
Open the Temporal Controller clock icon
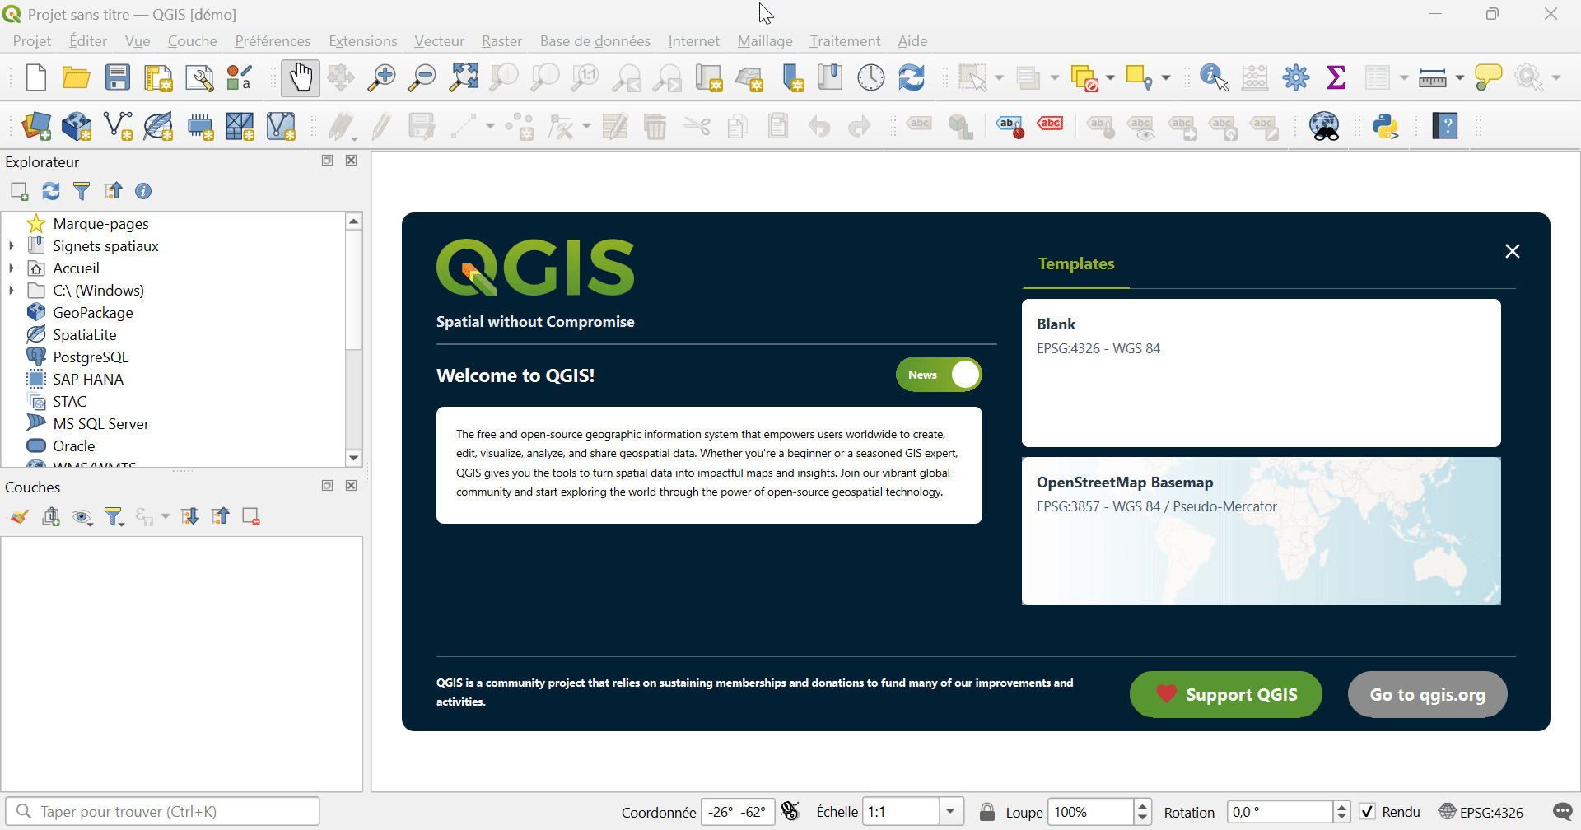(x=871, y=77)
